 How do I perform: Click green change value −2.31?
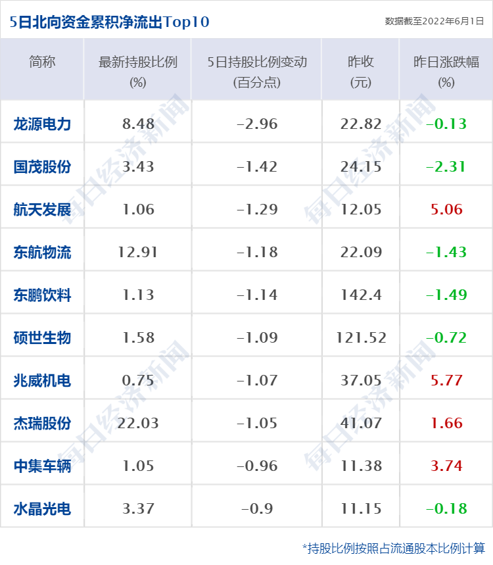[x=446, y=166]
